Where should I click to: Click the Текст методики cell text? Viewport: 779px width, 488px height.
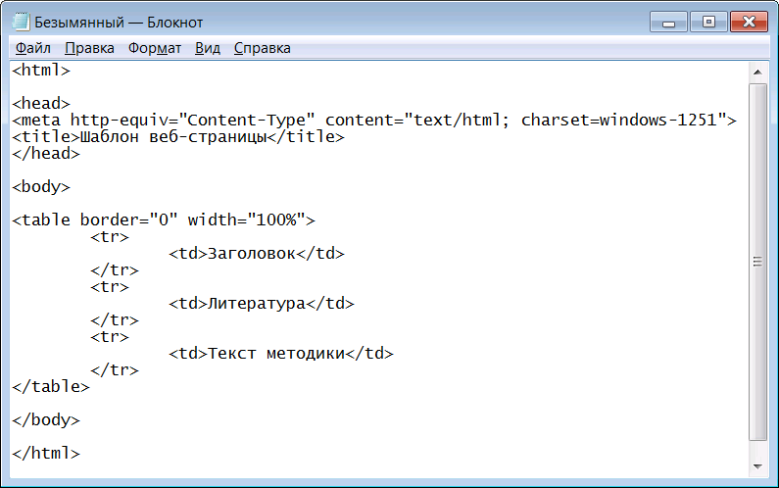click(276, 354)
